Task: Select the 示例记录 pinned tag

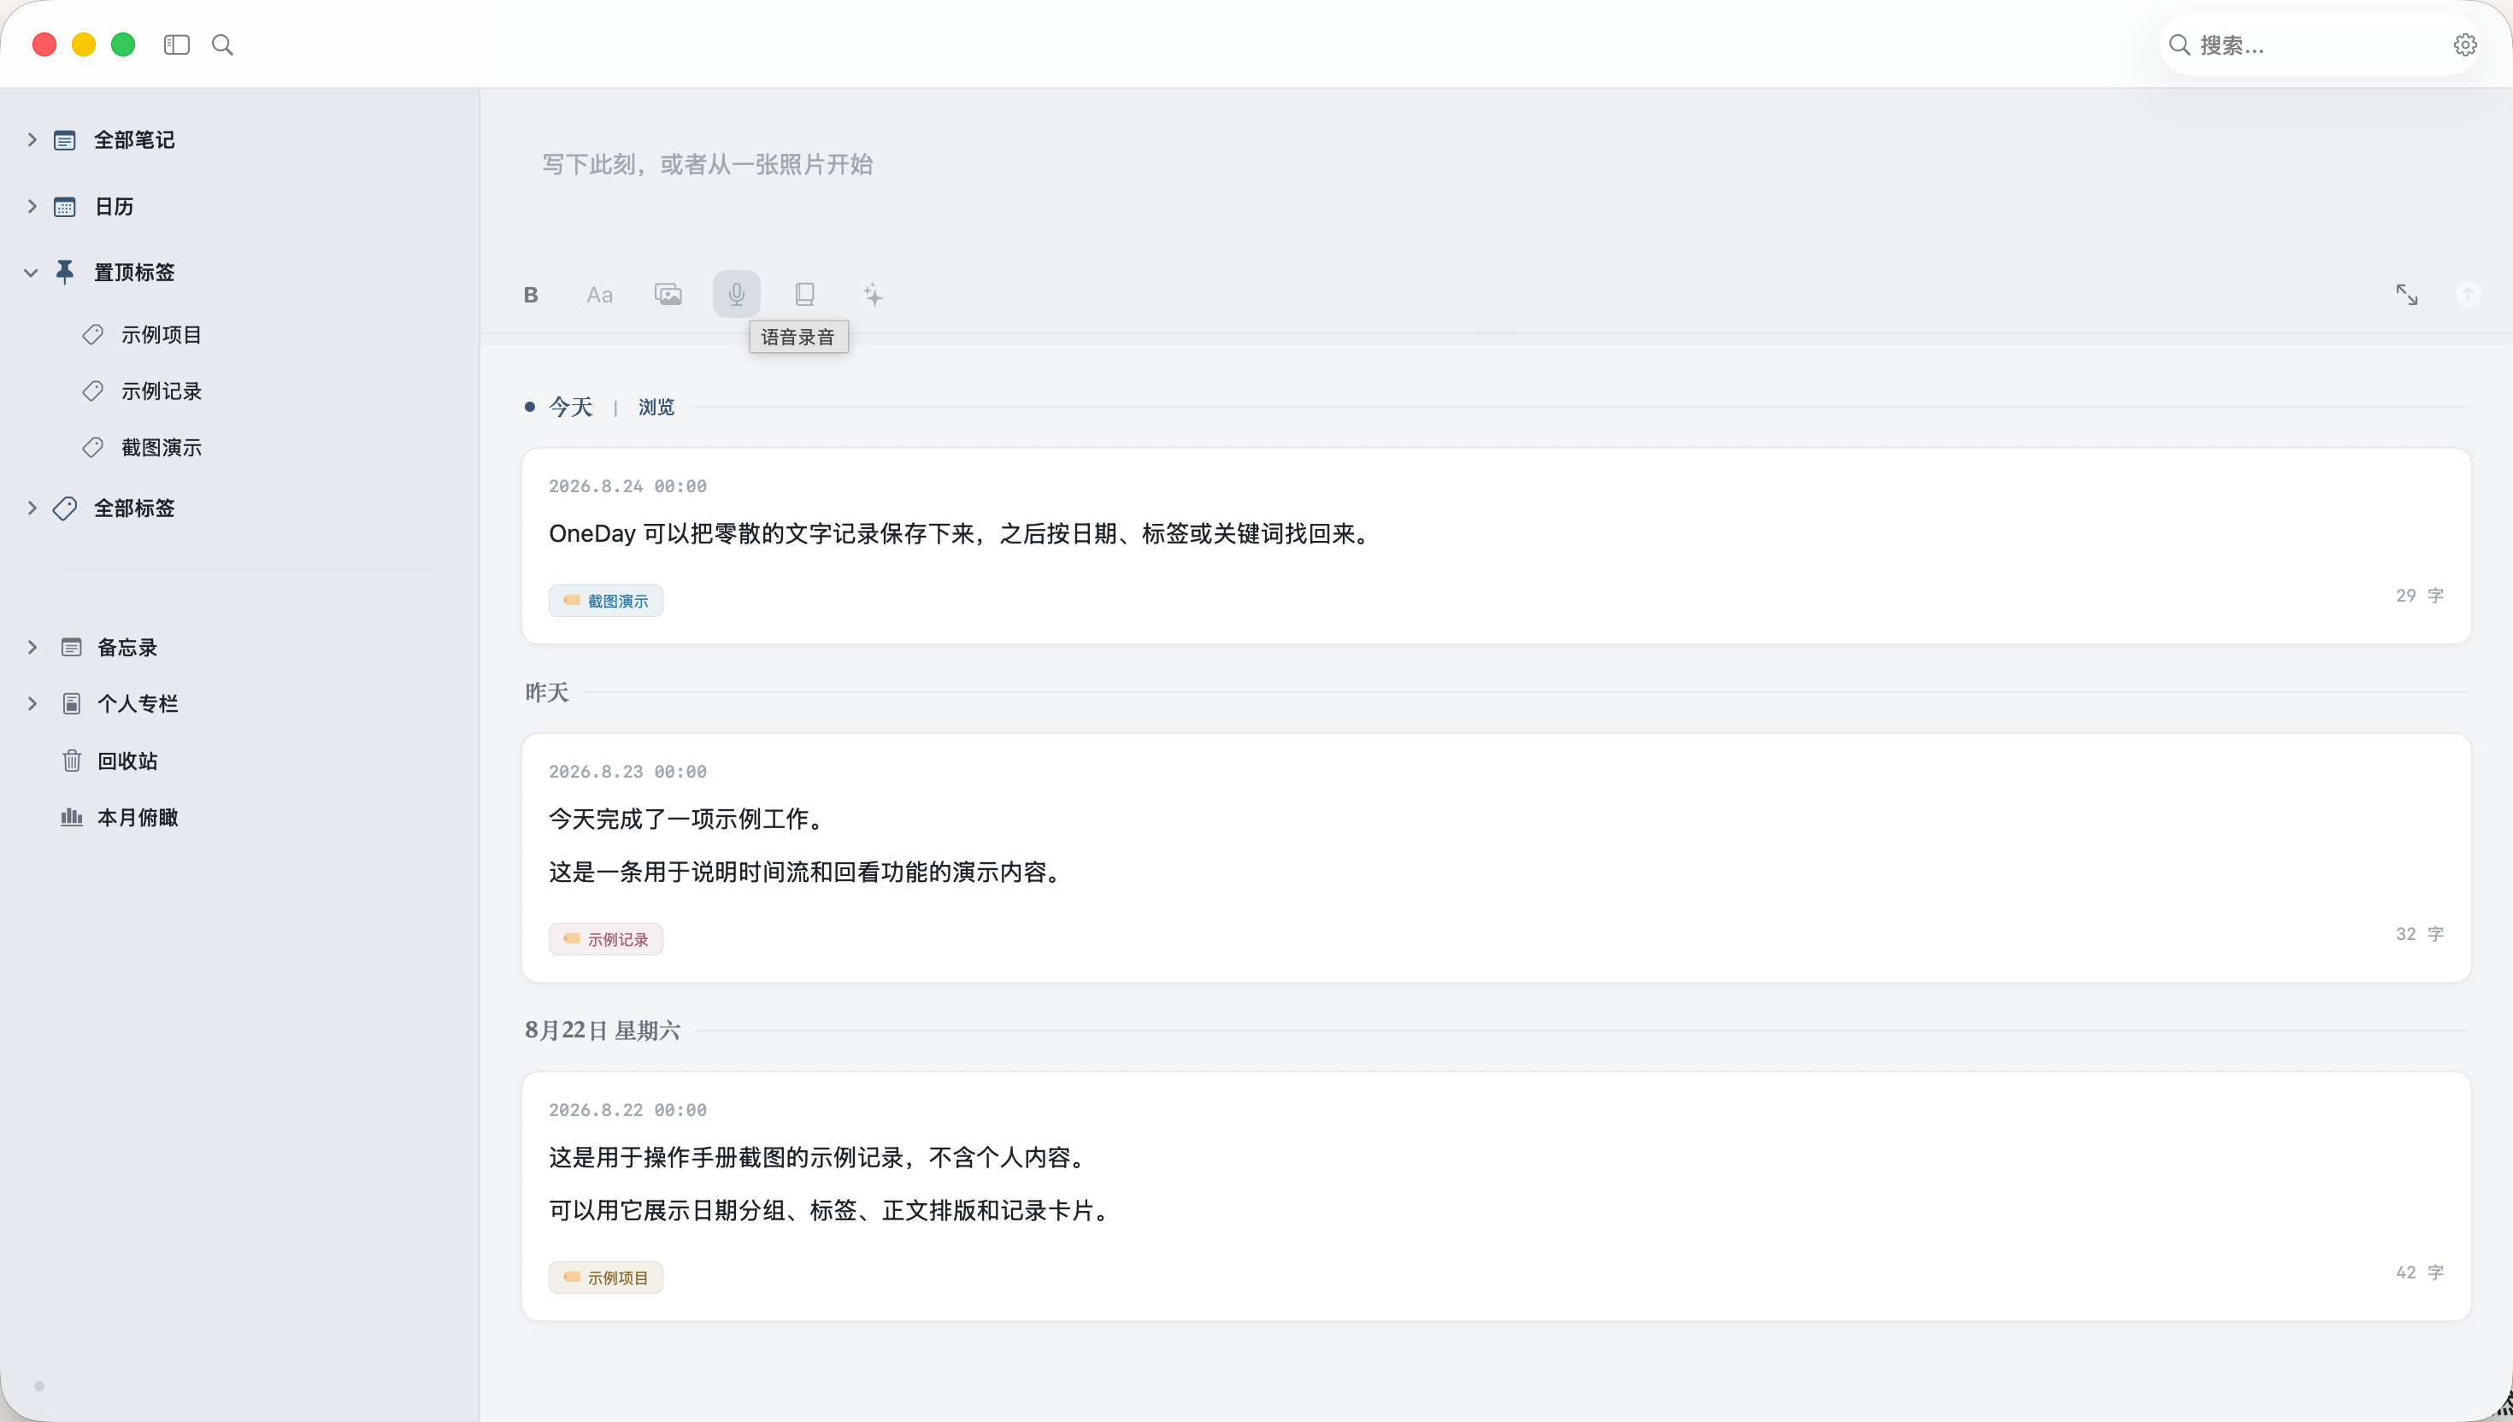Action: [162, 391]
